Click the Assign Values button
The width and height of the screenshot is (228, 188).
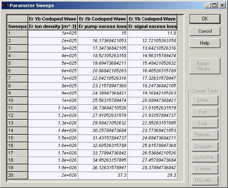[x=205, y=66]
